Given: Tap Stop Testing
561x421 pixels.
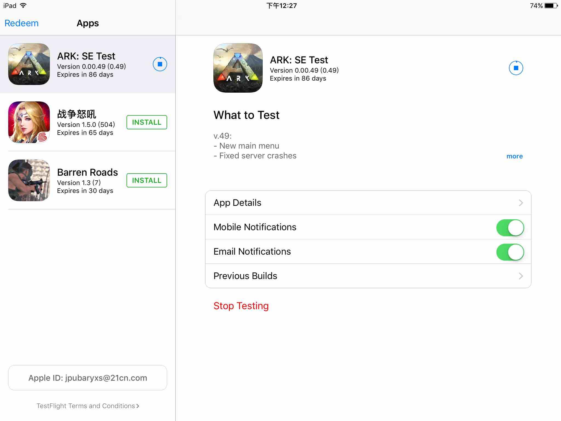Looking at the screenshot, I should coord(241,306).
